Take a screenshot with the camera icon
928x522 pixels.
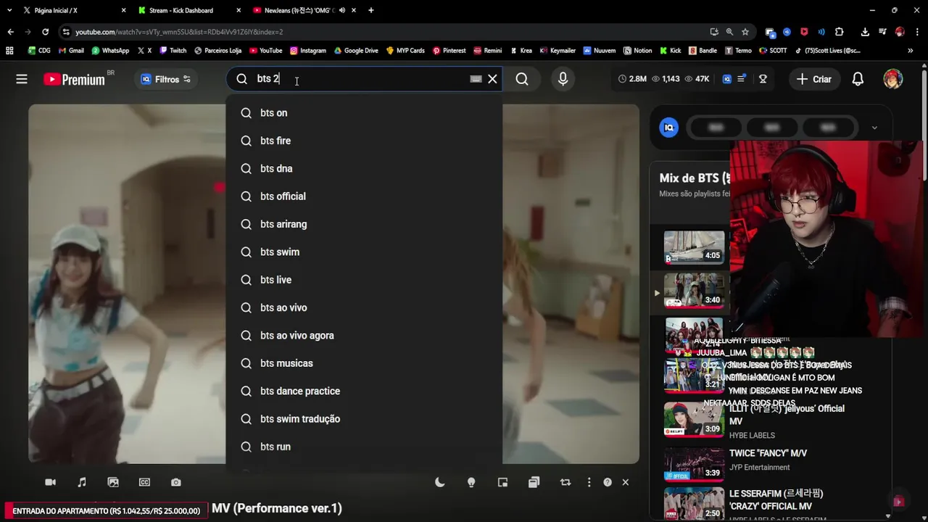click(x=176, y=482)
